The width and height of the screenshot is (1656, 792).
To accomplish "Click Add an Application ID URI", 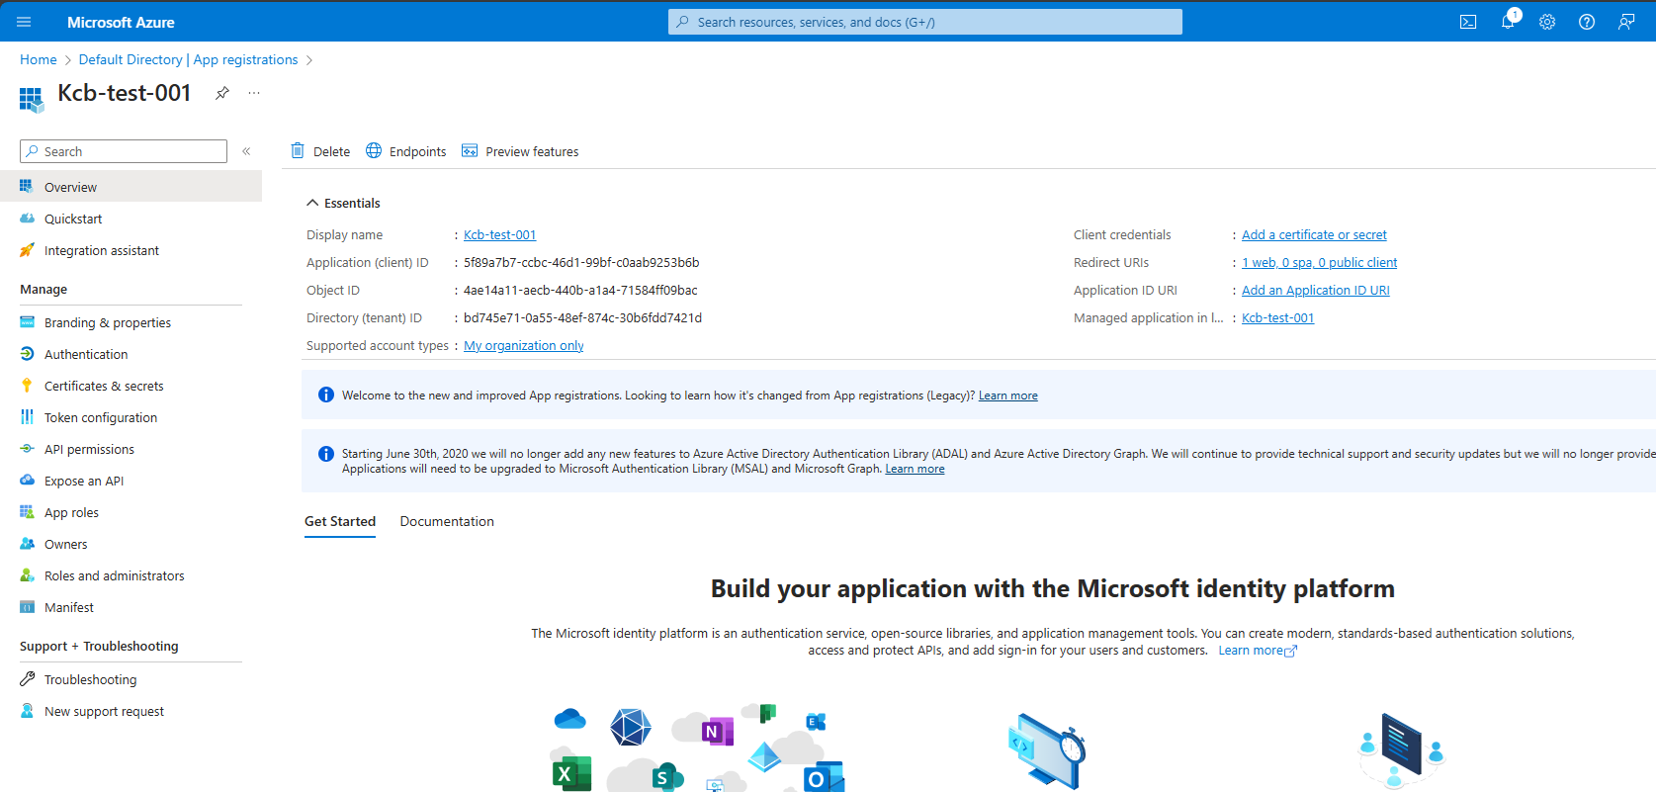I will (x=1315, y=290).
